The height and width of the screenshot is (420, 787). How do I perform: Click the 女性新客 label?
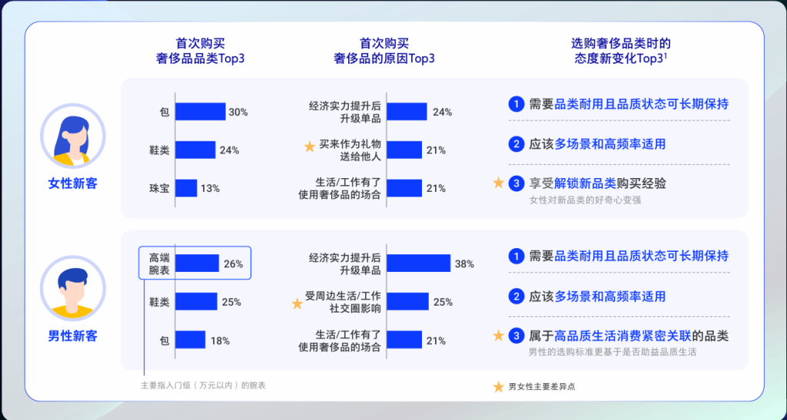coord(73,184)
